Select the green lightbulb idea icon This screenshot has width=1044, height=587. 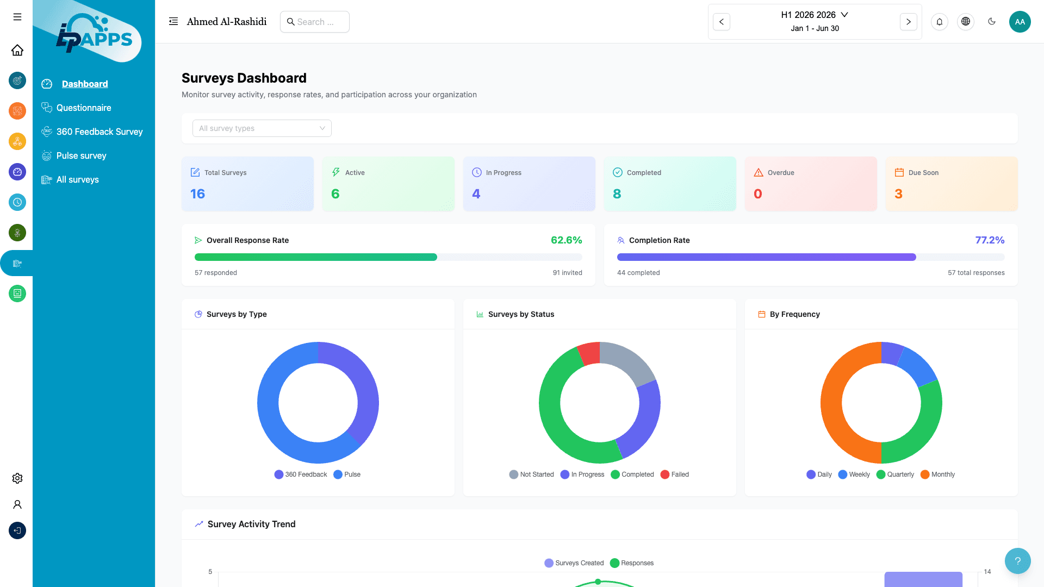(x=17, y=233)
